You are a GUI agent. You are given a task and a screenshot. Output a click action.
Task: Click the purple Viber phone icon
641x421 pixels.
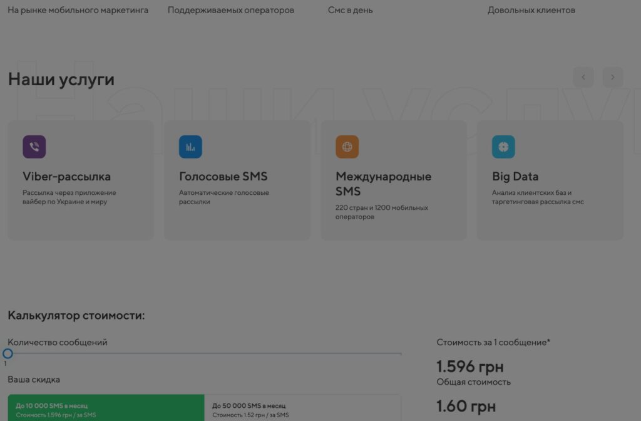tap(34, 147)
